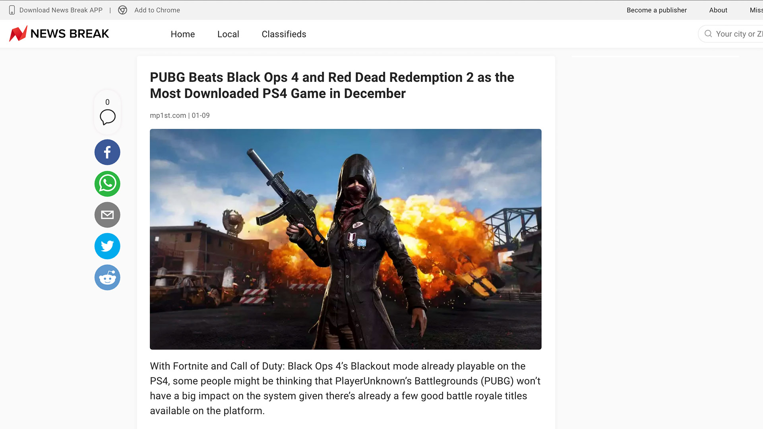Image resolution: width=763 pixels, height=429 pixels.
Task: Click the News Break logo
Action: tap(59, 34)
